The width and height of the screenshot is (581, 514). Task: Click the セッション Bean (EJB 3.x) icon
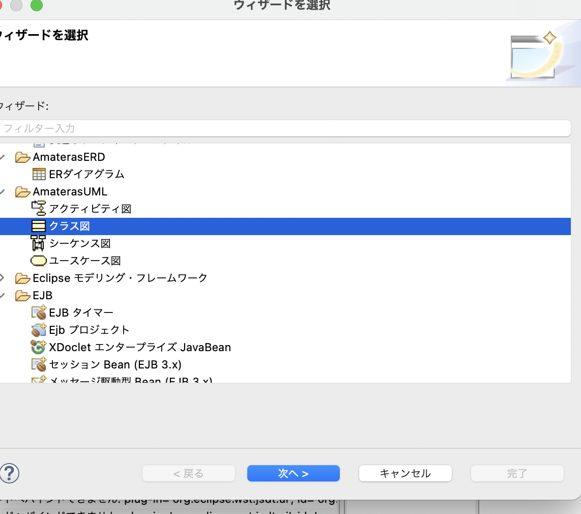click(38, 364)
